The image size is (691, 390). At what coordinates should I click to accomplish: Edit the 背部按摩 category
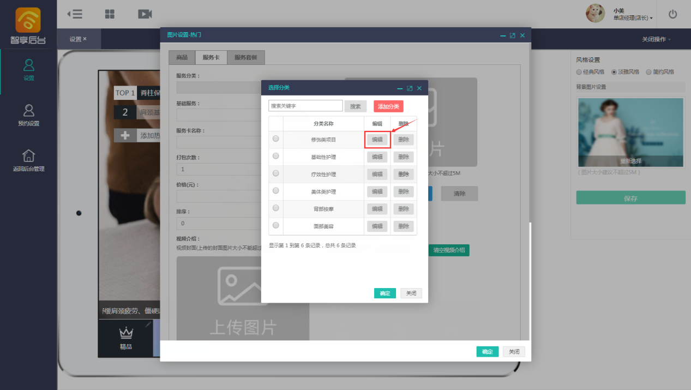pos(377,209)
